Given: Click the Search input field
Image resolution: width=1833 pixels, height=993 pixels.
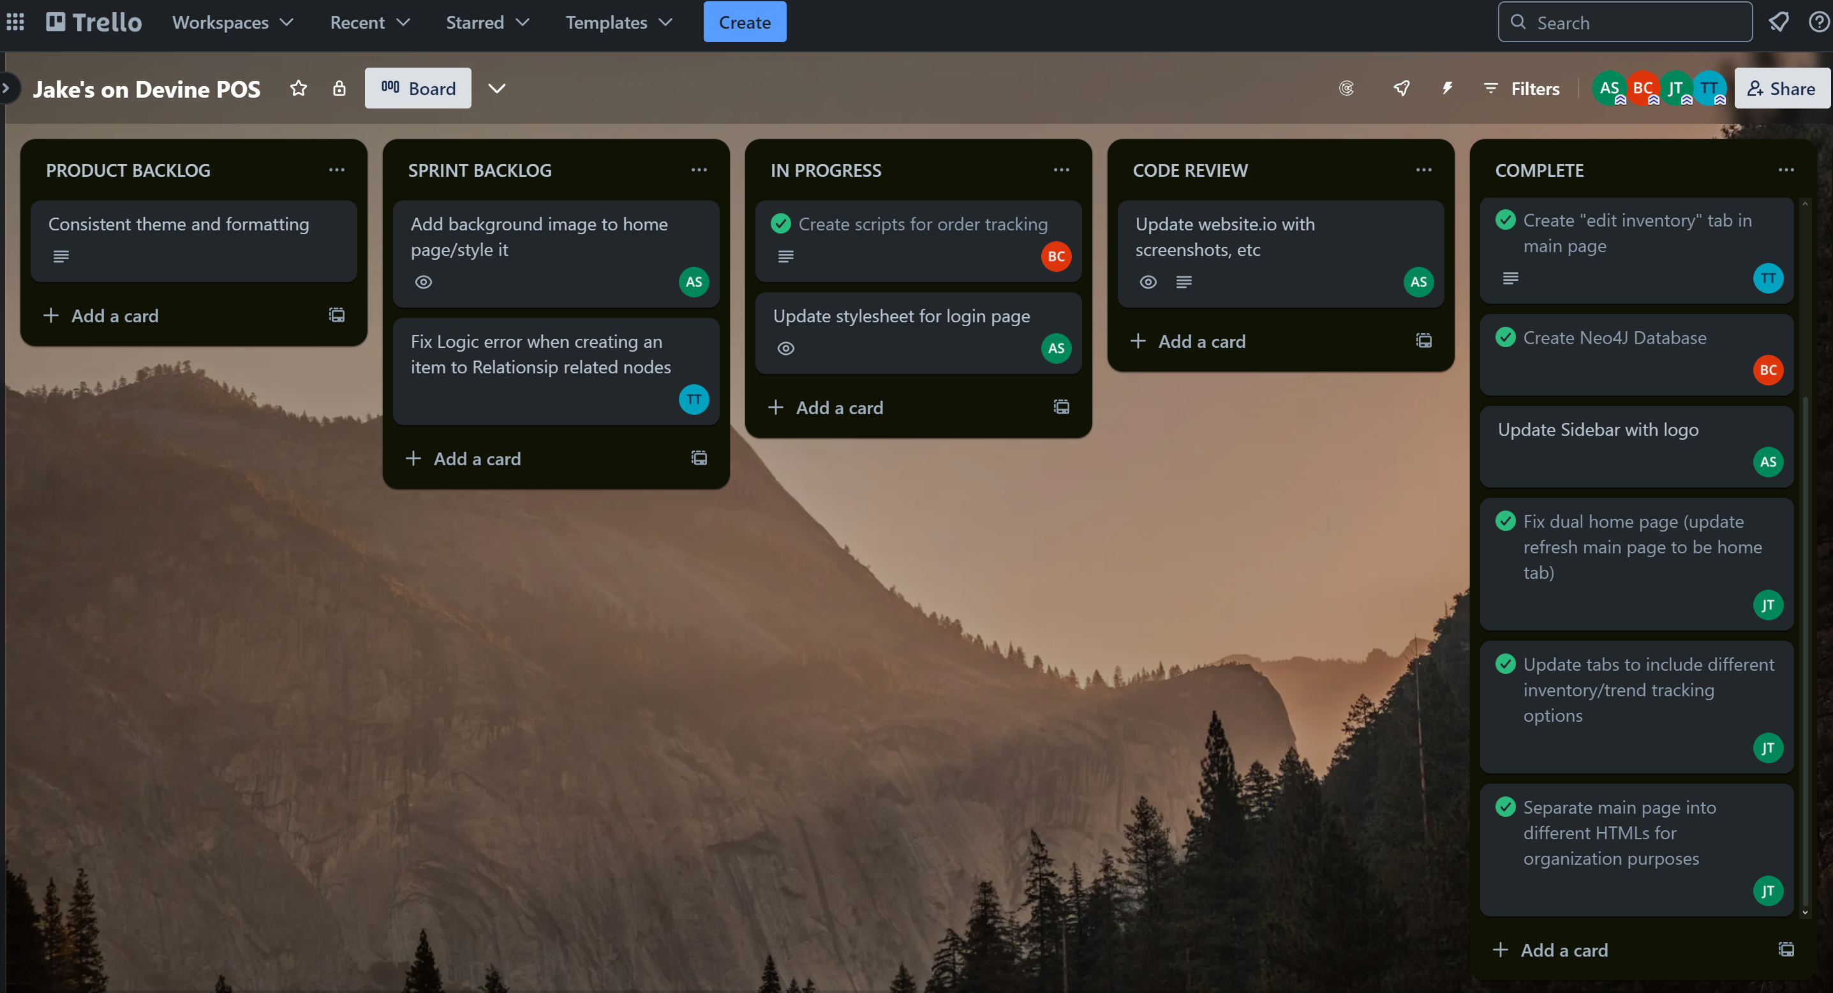Looking at the screenshot, I should coord(1625,22).
